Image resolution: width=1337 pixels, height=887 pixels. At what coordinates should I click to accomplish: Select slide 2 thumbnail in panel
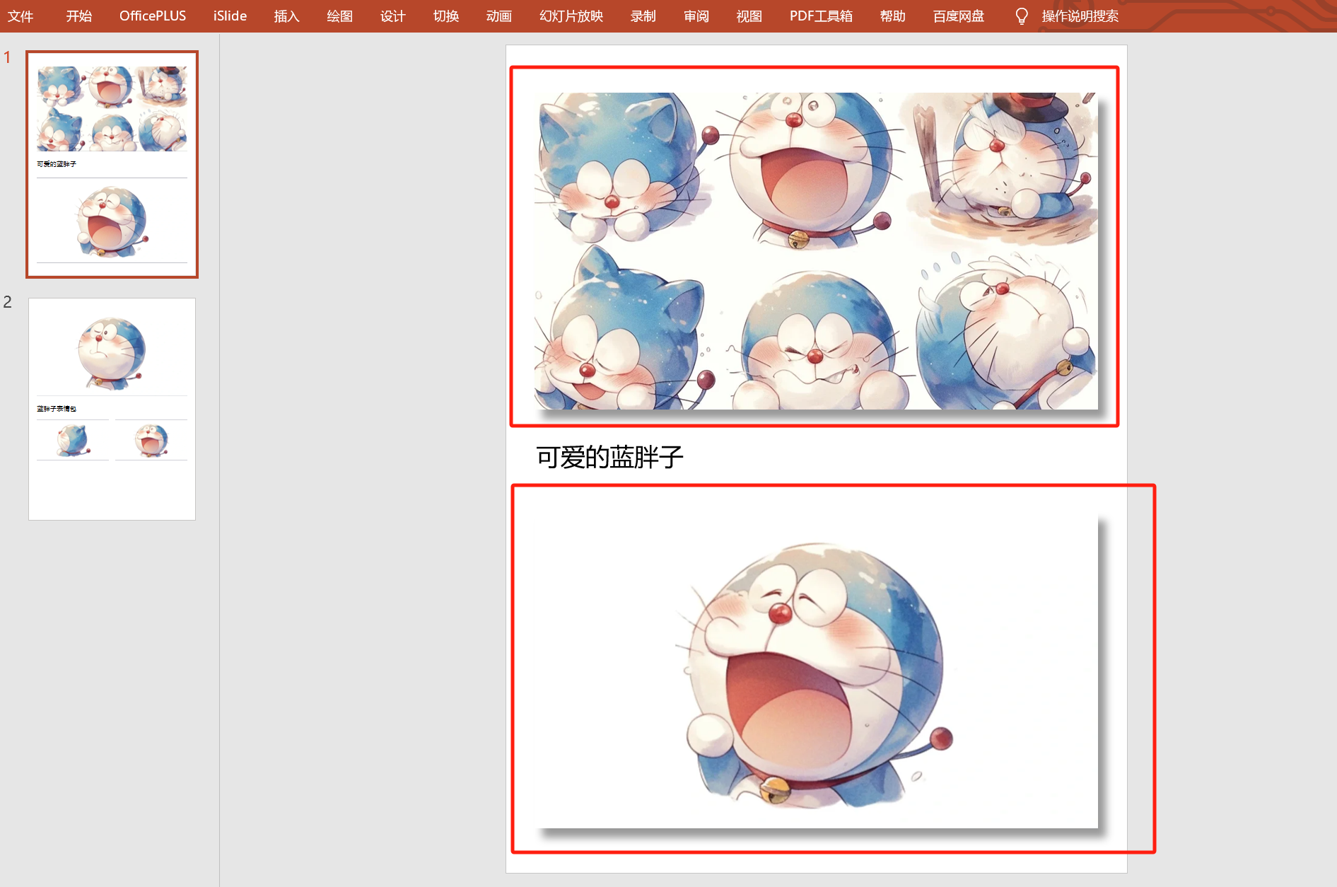tap(112, 409)
